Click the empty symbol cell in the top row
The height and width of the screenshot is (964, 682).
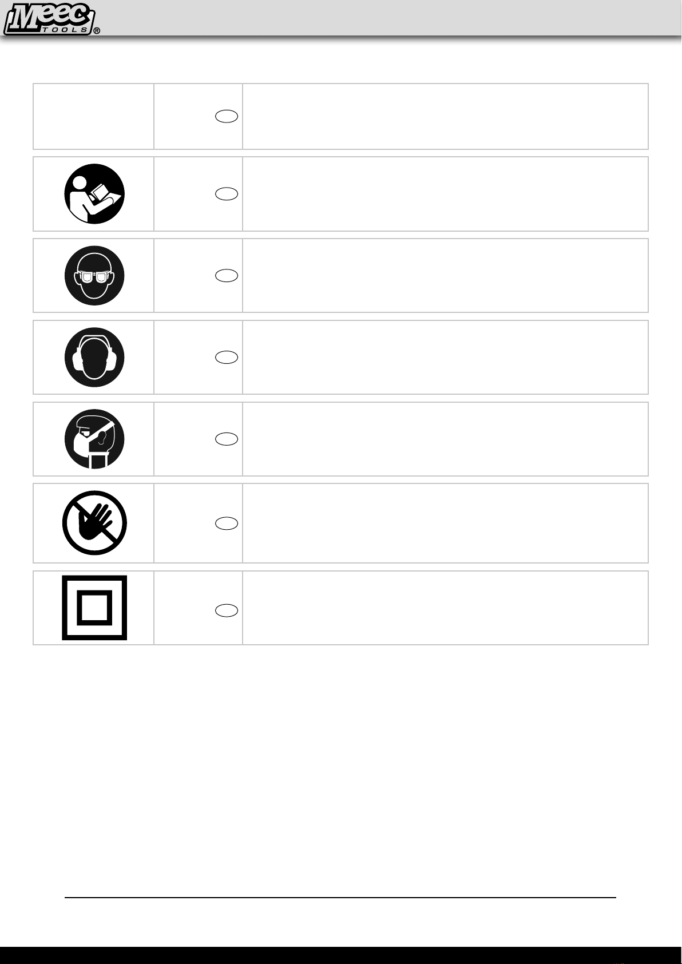(x=94, y=117)
